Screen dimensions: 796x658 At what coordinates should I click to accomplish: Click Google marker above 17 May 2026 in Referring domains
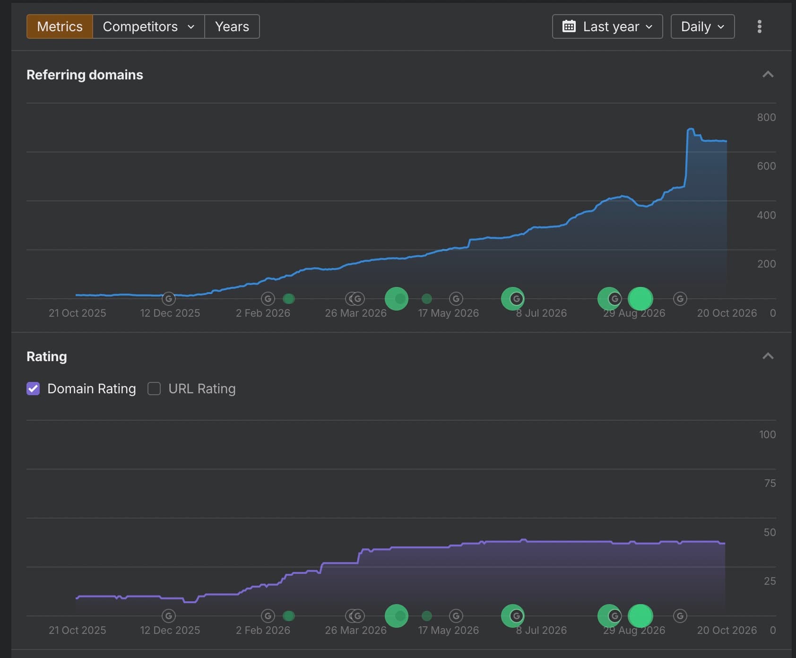click(x=456, y=299)
